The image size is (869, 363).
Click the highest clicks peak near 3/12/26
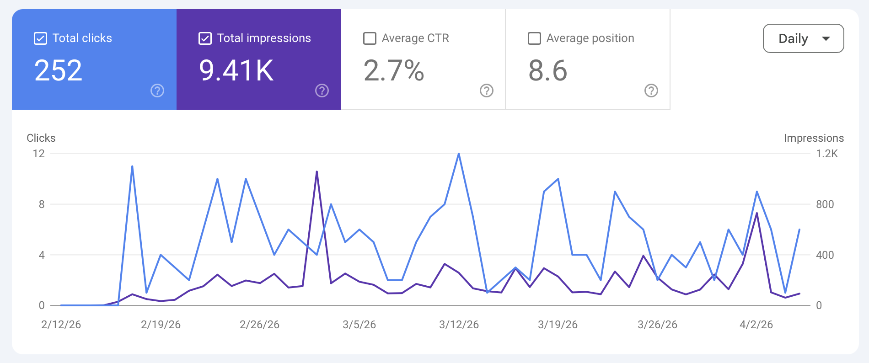point(459,154)
